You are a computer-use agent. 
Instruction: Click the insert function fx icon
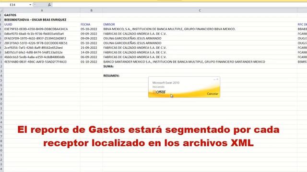pyautogui.click(x=49, y=5)
